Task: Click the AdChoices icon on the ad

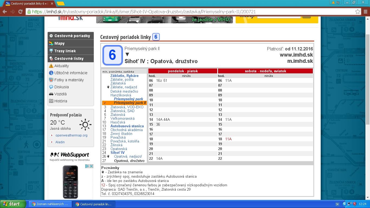Action: [x=87, y=166]
